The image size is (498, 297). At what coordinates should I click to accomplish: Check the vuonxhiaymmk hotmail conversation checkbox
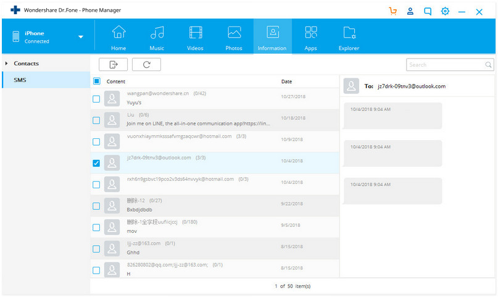tap(96, 141)
